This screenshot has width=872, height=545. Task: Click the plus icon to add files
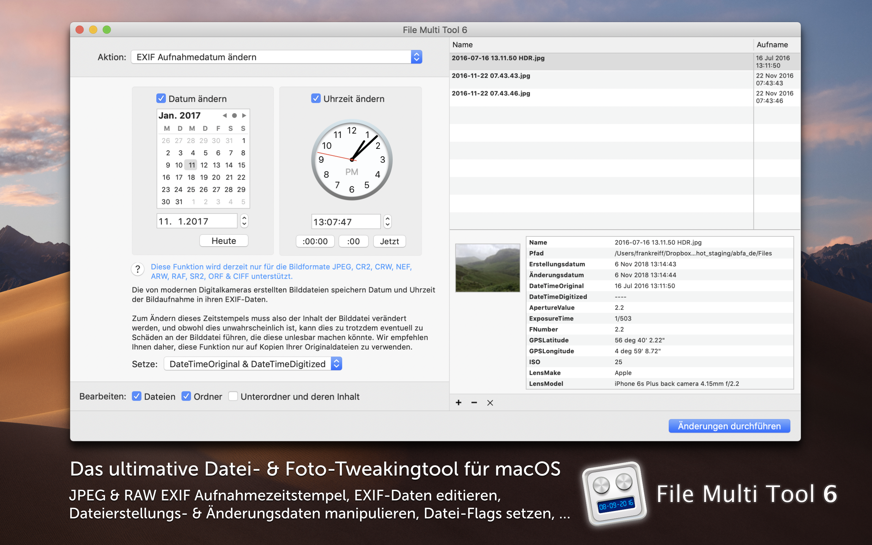point(458,403)
